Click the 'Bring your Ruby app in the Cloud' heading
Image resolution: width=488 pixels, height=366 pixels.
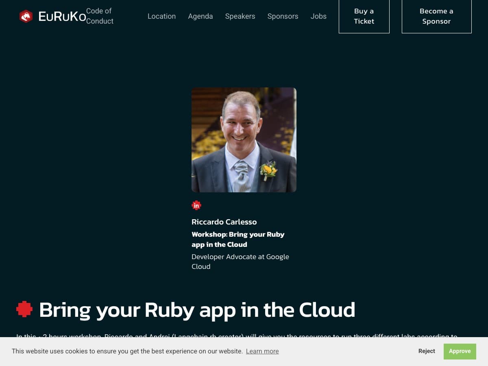click(197, 309)
